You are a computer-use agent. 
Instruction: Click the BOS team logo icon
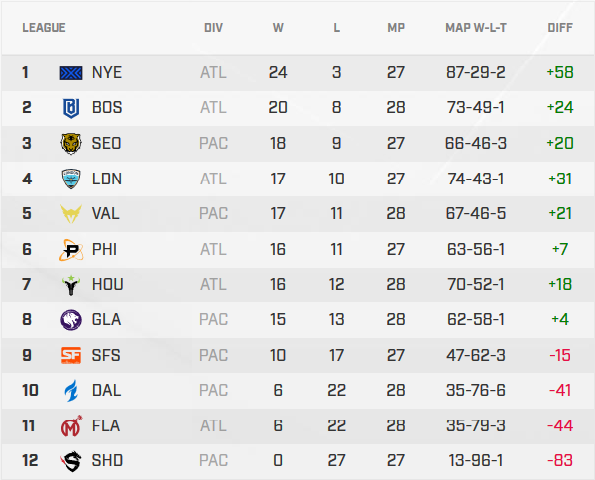(72, 107)
